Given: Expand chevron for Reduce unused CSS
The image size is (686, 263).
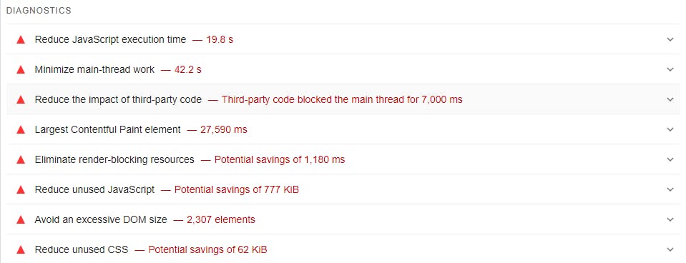Looking at the screenshot, I should [670, 250].
